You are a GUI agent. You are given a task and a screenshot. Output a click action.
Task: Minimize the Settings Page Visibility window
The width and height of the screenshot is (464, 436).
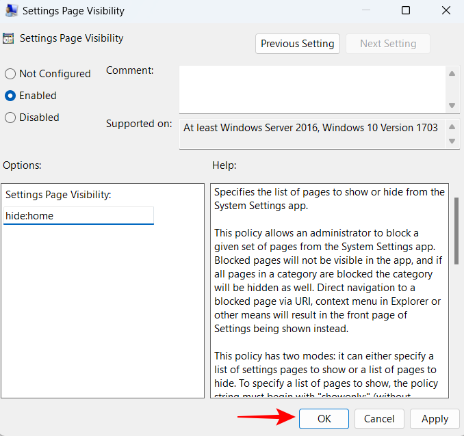[x=366, y=11]
